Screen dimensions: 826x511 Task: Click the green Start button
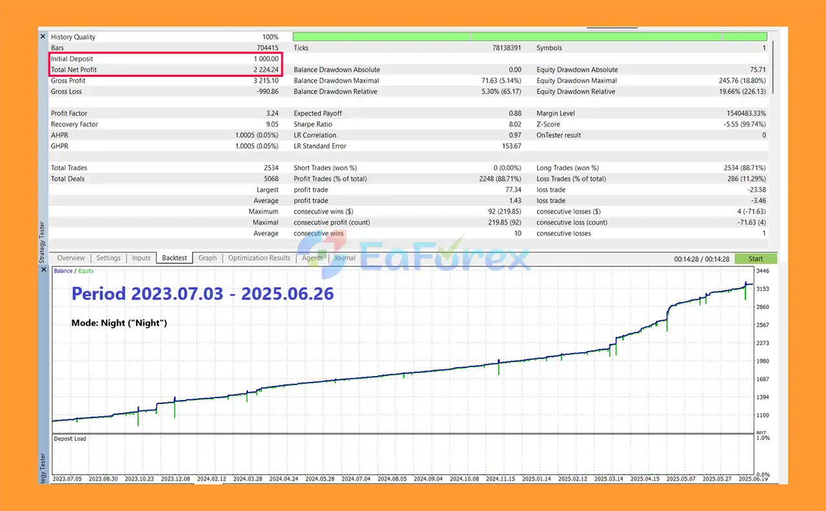756,259
